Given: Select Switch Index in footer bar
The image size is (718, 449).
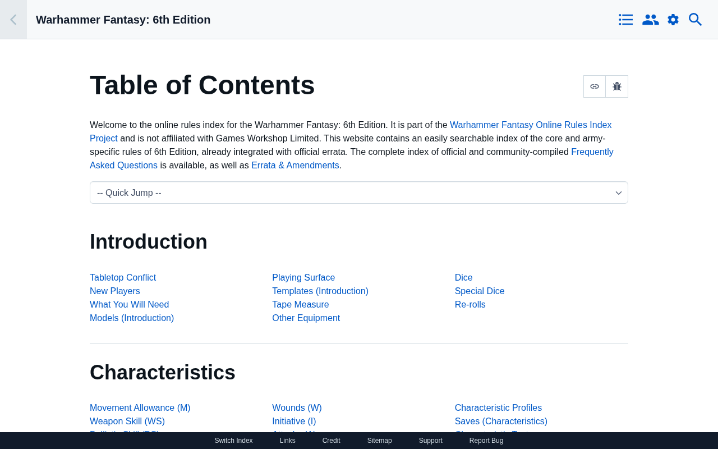Looking at the screenshot, I should point(233,441).
